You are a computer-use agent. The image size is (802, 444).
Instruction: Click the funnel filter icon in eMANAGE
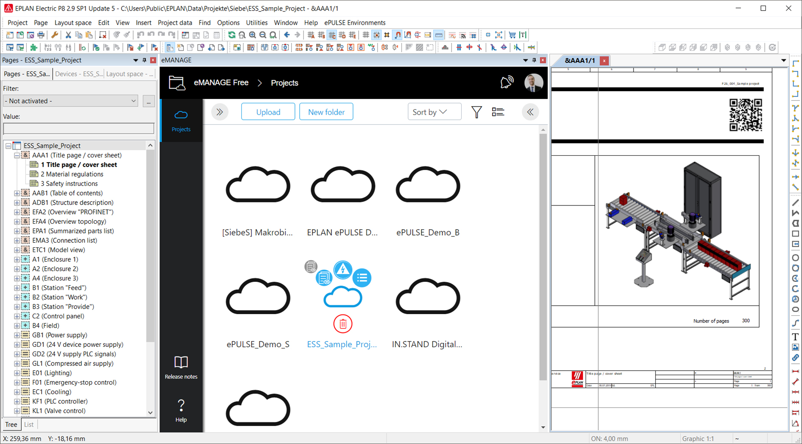point(477,112)
